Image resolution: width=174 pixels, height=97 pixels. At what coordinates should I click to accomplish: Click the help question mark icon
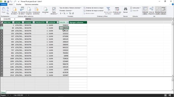[173, 4]
